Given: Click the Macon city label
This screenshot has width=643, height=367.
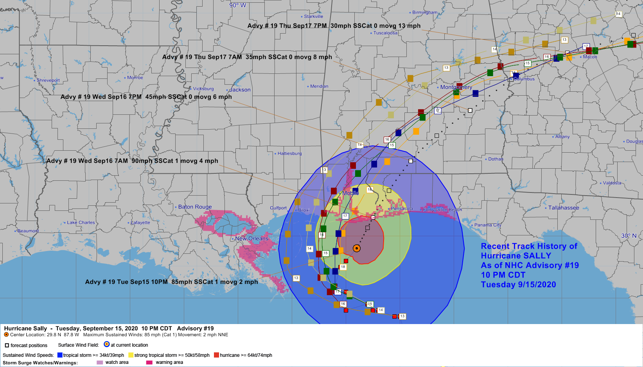Looking at the screenshot, I should (x=590, y=57).
